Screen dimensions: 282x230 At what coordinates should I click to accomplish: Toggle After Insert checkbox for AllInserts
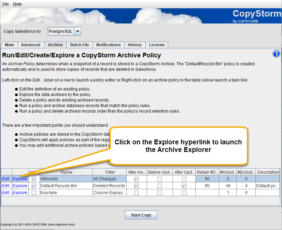point(136,179)
